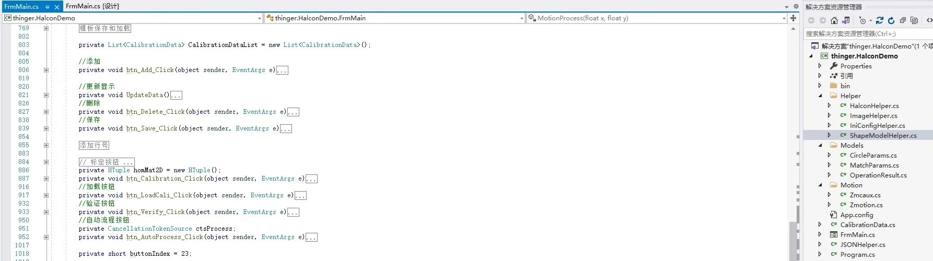The image size is (933, 261).
Task: Click the collapsed block ellipsis after btn_Calibration_Click
Action: tap(311, 179)
